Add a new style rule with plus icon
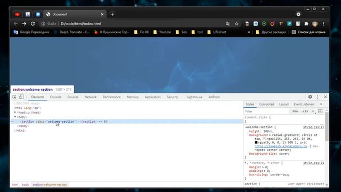 coord(313,111)
